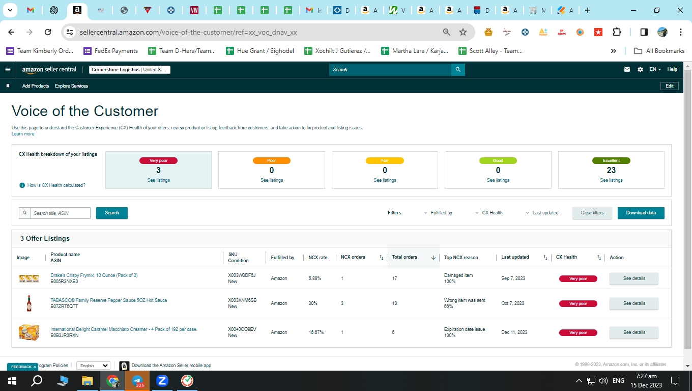The height and width of the screenshot is (391, 692).
Task: Open the EN language dropdown
Action: click(655, 70)
